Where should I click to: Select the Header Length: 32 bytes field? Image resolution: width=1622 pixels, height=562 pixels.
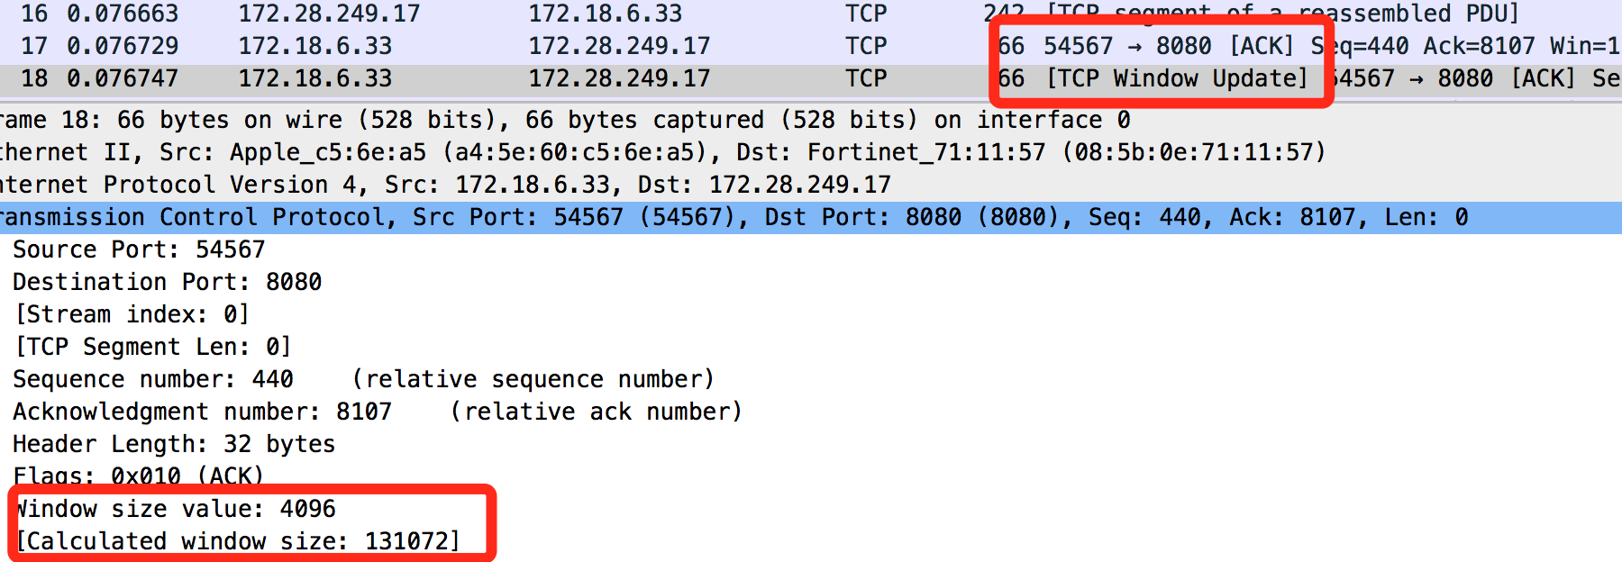tap(174, 444)
